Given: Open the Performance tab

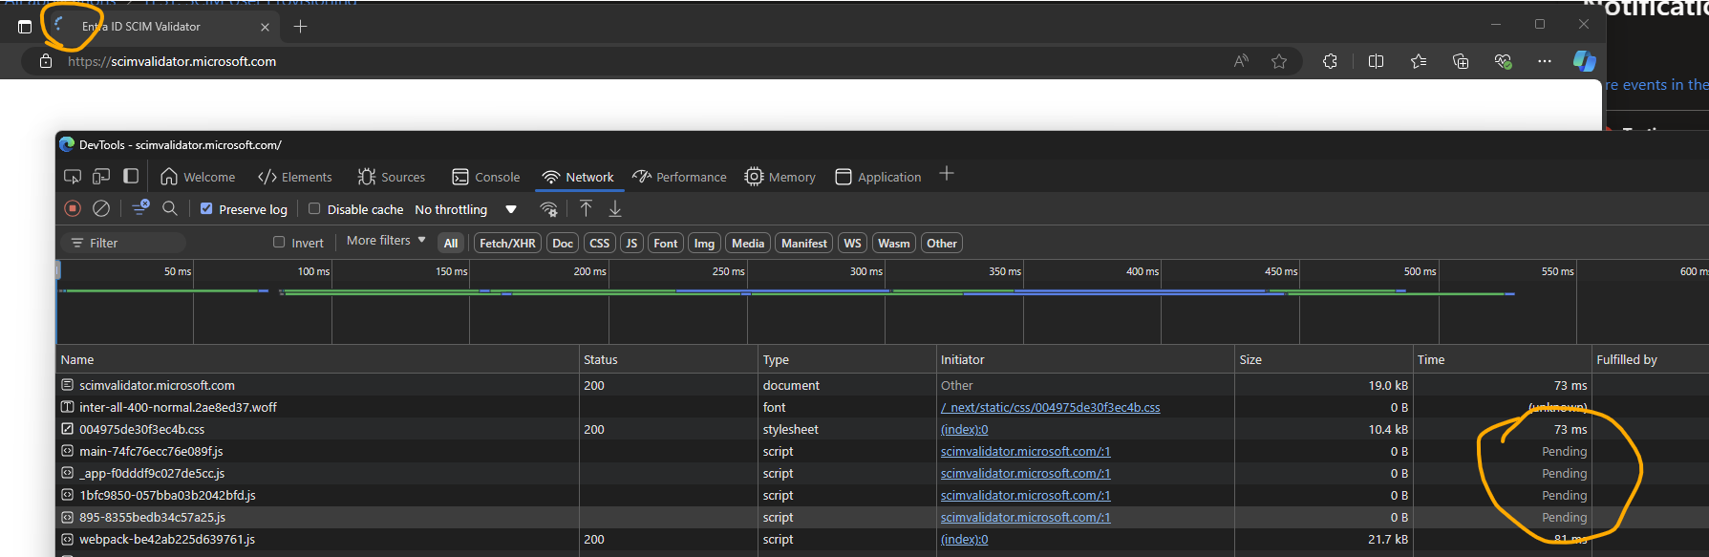Looking at the screenshot, I should pyautogui.click(x=679, y=177).
